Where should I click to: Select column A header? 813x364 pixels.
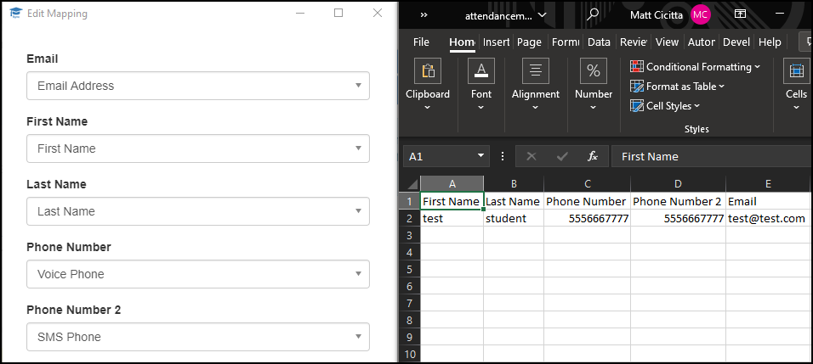click(x=452, y=184)
